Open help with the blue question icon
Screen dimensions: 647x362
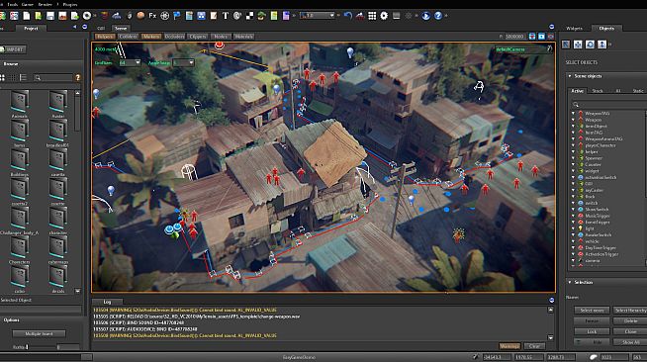[438, 16]
